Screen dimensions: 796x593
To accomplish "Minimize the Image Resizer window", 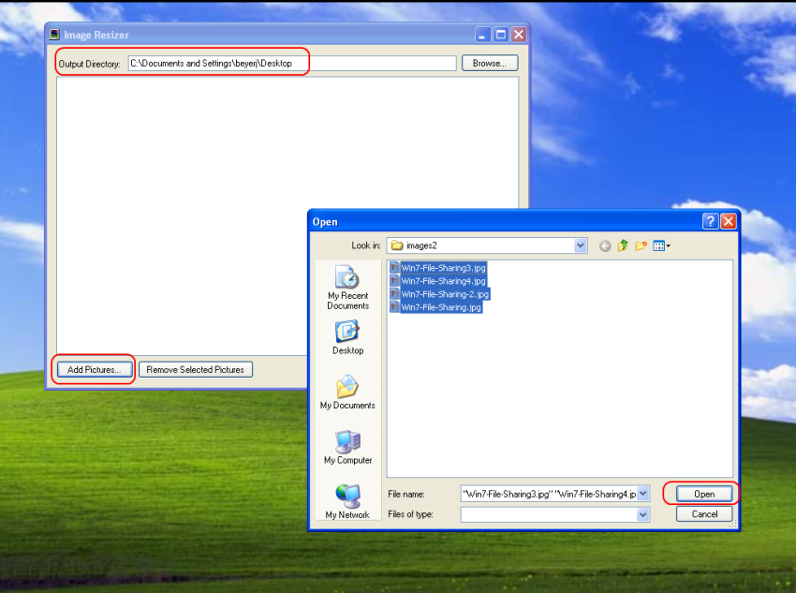I will pos(483,35).
